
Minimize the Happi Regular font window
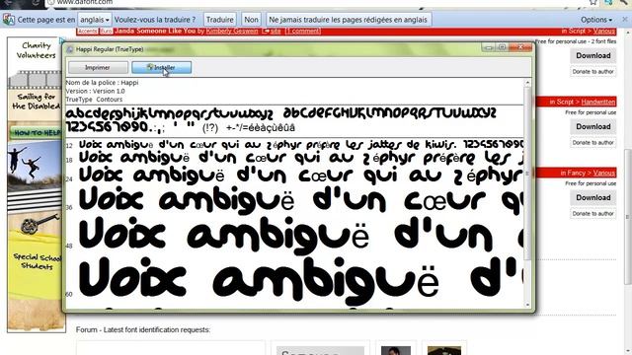click(489, 47)
